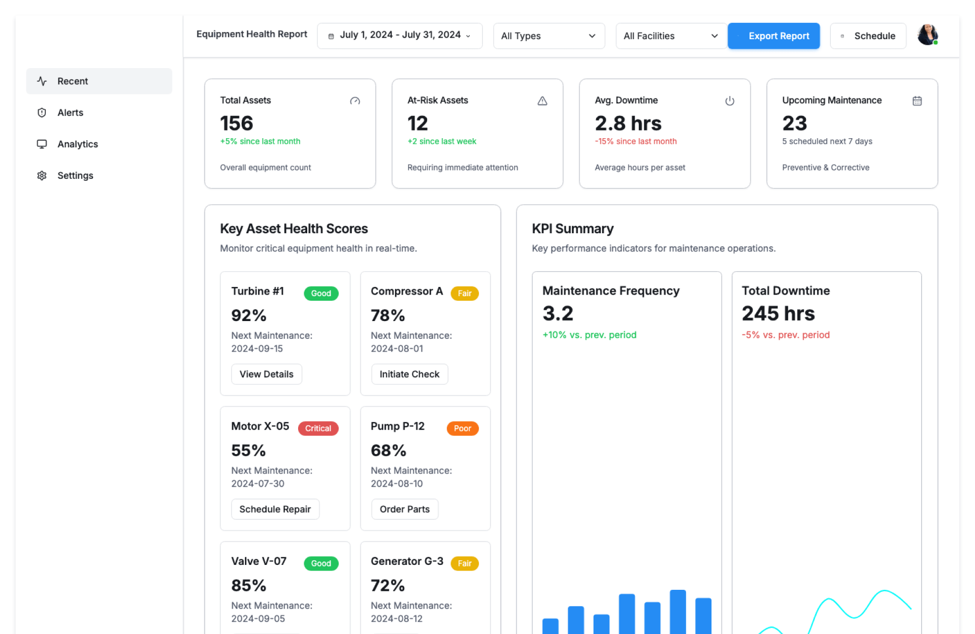Click the shield icon beside Alerts
Image resolution: width=975 pixels, height=634 pixels.
[42, 113]
